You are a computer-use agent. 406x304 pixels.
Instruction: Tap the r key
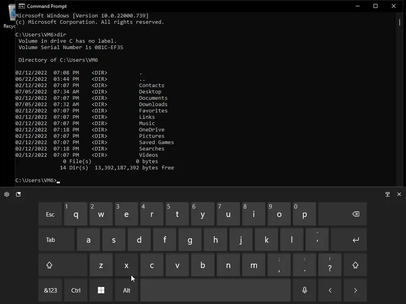click(152, 214)
